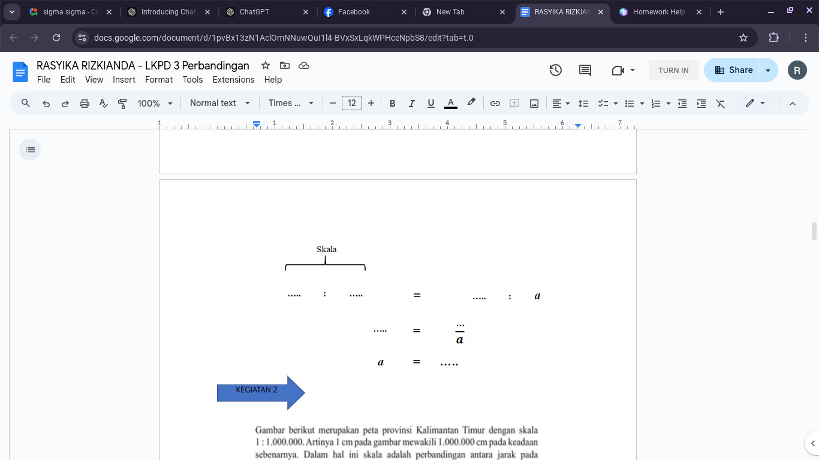Click the TURN IN button
Viewport: 819px width, 460px height.
[x=673, y=70]
